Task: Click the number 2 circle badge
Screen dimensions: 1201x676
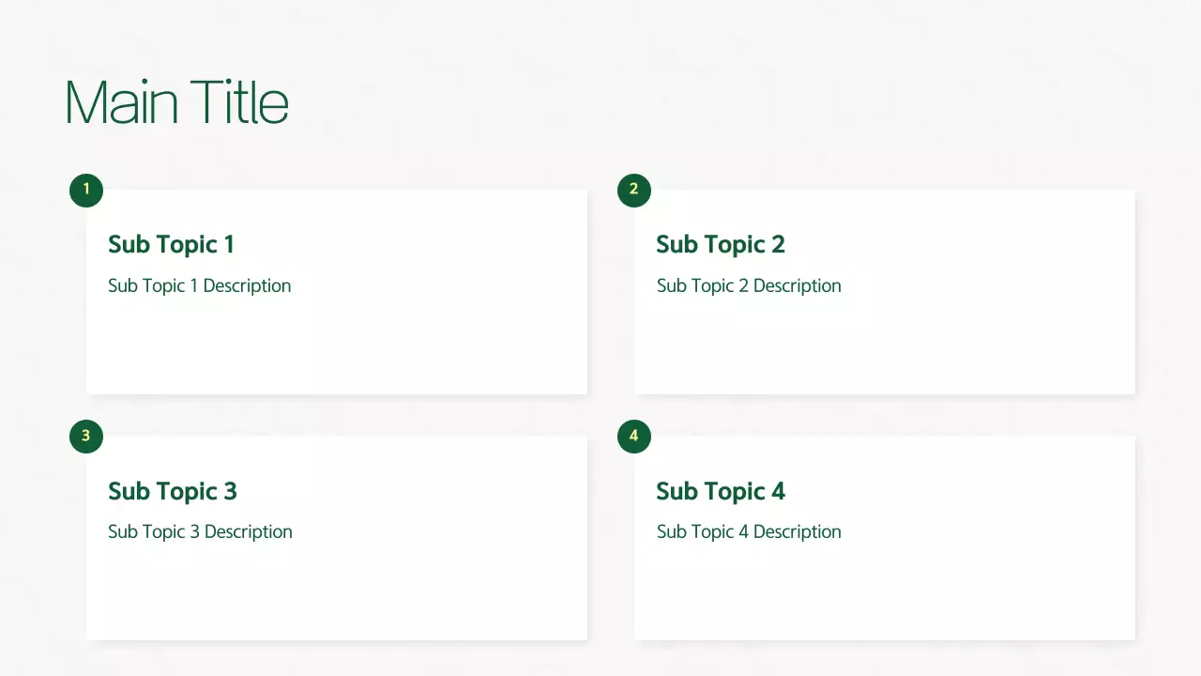Action: 634,190
